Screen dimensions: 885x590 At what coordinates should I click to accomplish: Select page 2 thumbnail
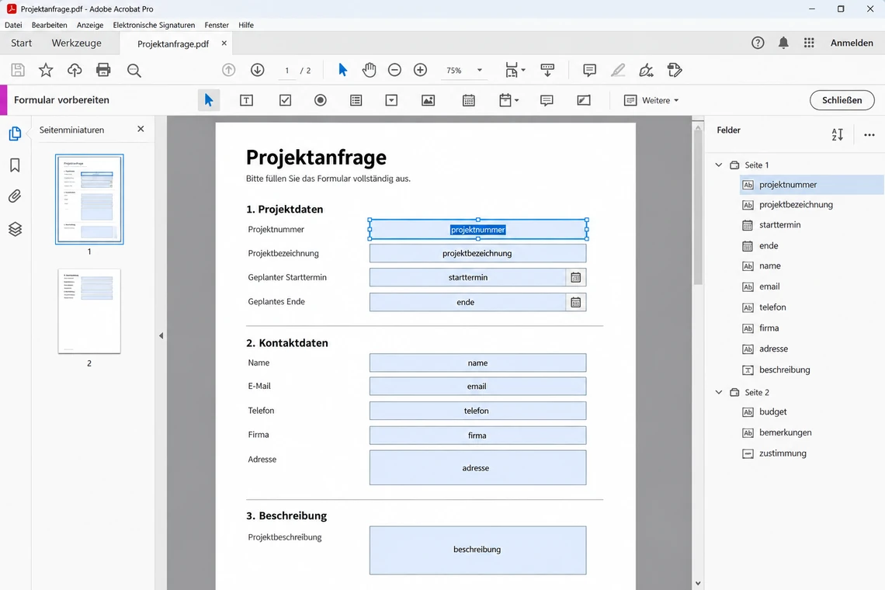click(x=89, y=311)
